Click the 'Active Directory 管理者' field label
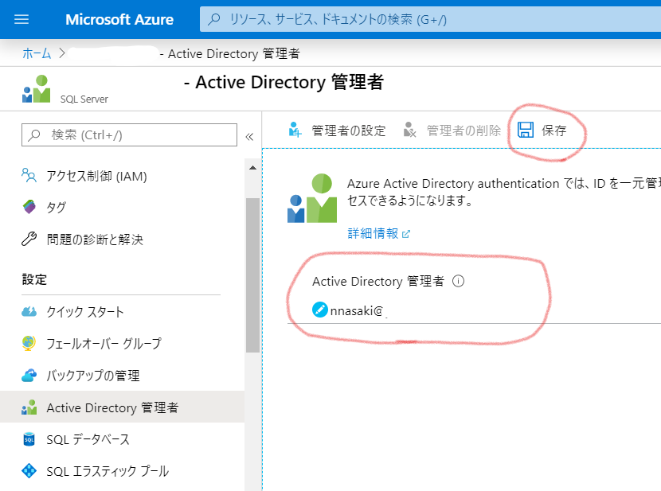Image resolution: width=661 pixels, height=491 pixels. coord(378,281)
